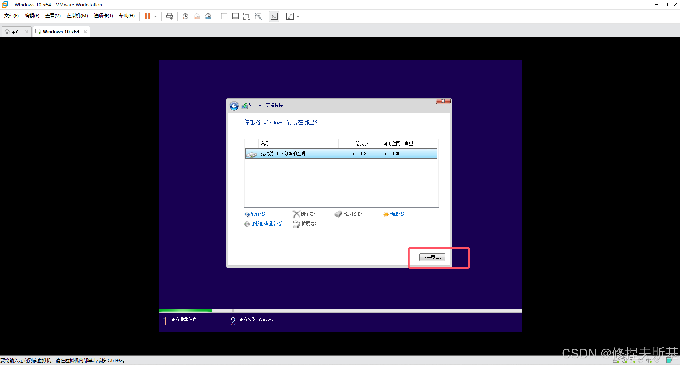Click the 删除(D) option
Screen dimensions: 680x365
pyautogui.click(x=304, y=214)
